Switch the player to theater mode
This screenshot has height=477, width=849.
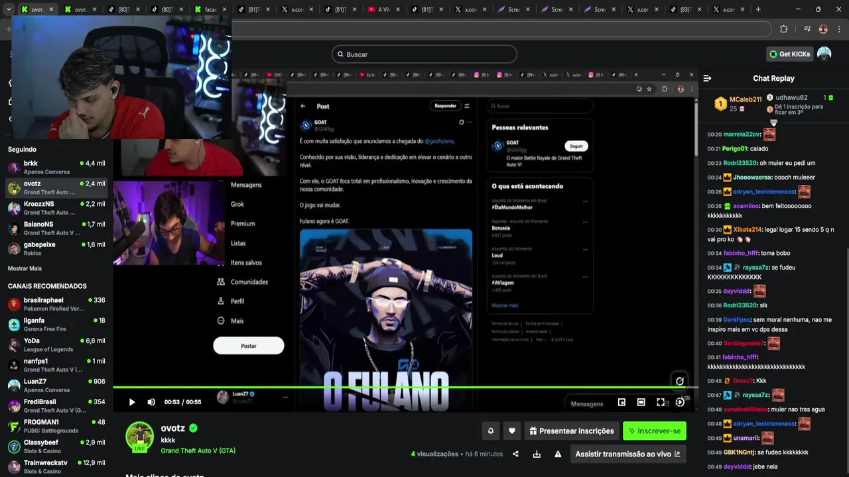coord(641,402)
